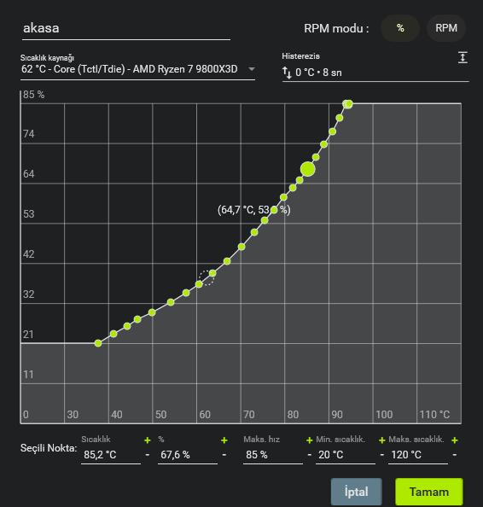Click the 67,6 % input field
This screenshot has width=483, height=507.
coord(188,455)
